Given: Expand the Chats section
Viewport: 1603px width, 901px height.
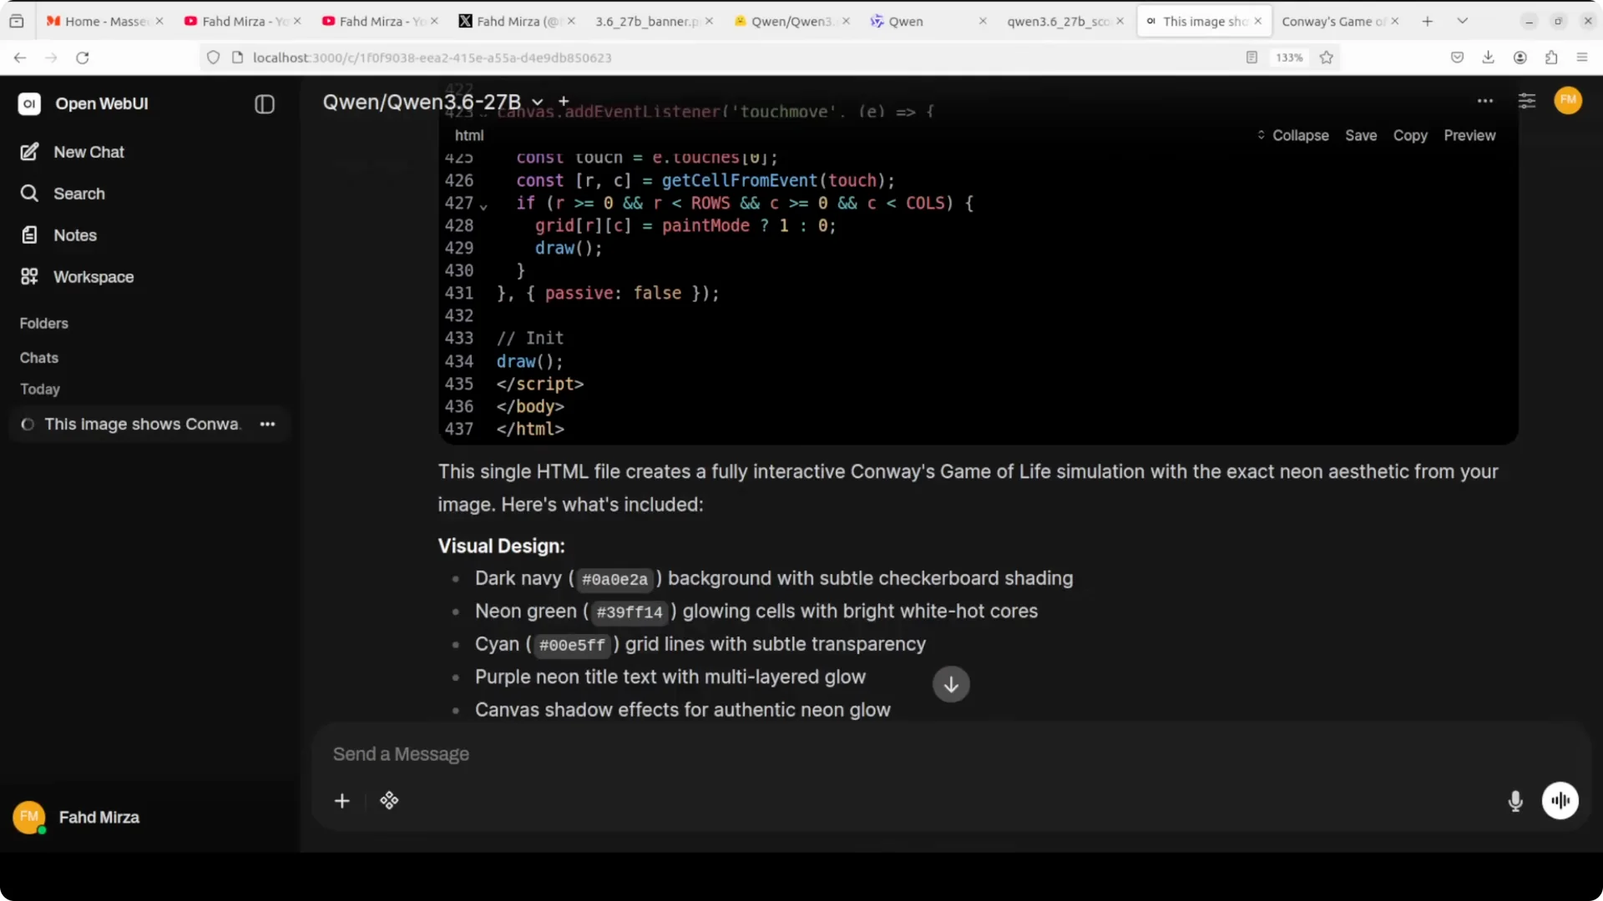Looking at the screenshot, I should pos(39,358).
